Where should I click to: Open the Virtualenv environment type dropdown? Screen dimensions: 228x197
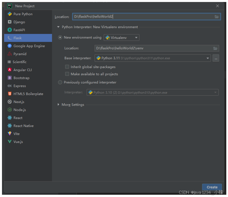click(x=121, y=38)
